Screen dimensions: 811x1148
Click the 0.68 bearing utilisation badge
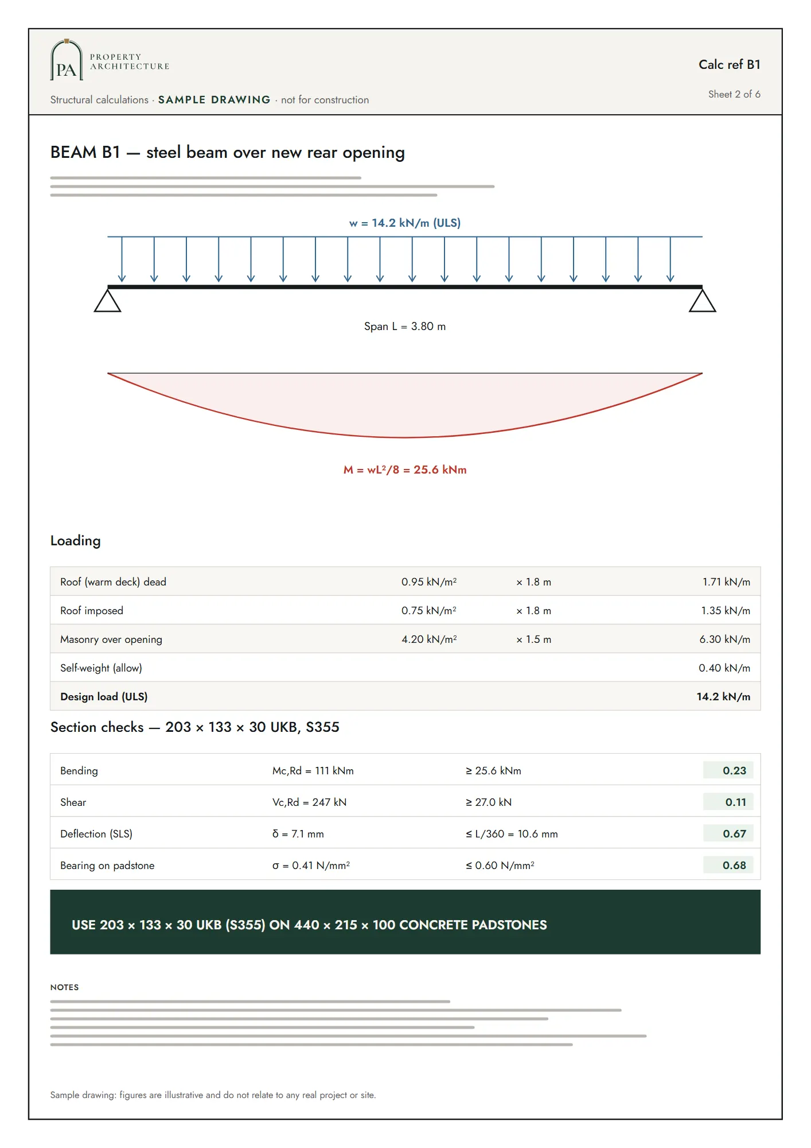(728, 866)
